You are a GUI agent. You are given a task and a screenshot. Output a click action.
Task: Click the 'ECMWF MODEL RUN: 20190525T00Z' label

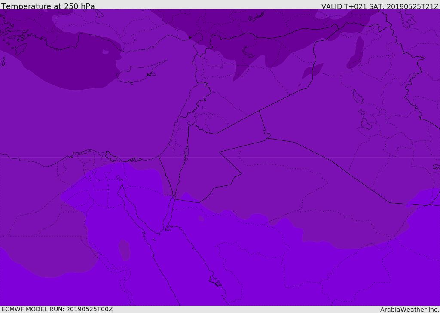tap(57, 310)
